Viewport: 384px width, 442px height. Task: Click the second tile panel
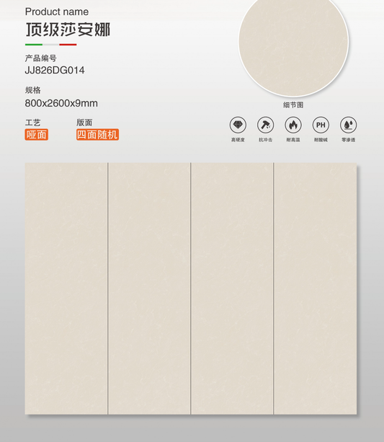[149, 288]
